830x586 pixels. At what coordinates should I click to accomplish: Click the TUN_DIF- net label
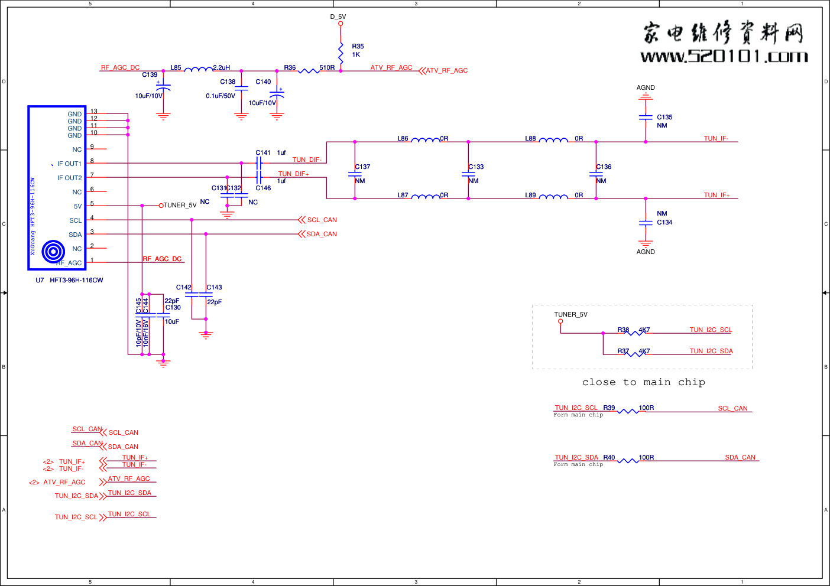307,159
